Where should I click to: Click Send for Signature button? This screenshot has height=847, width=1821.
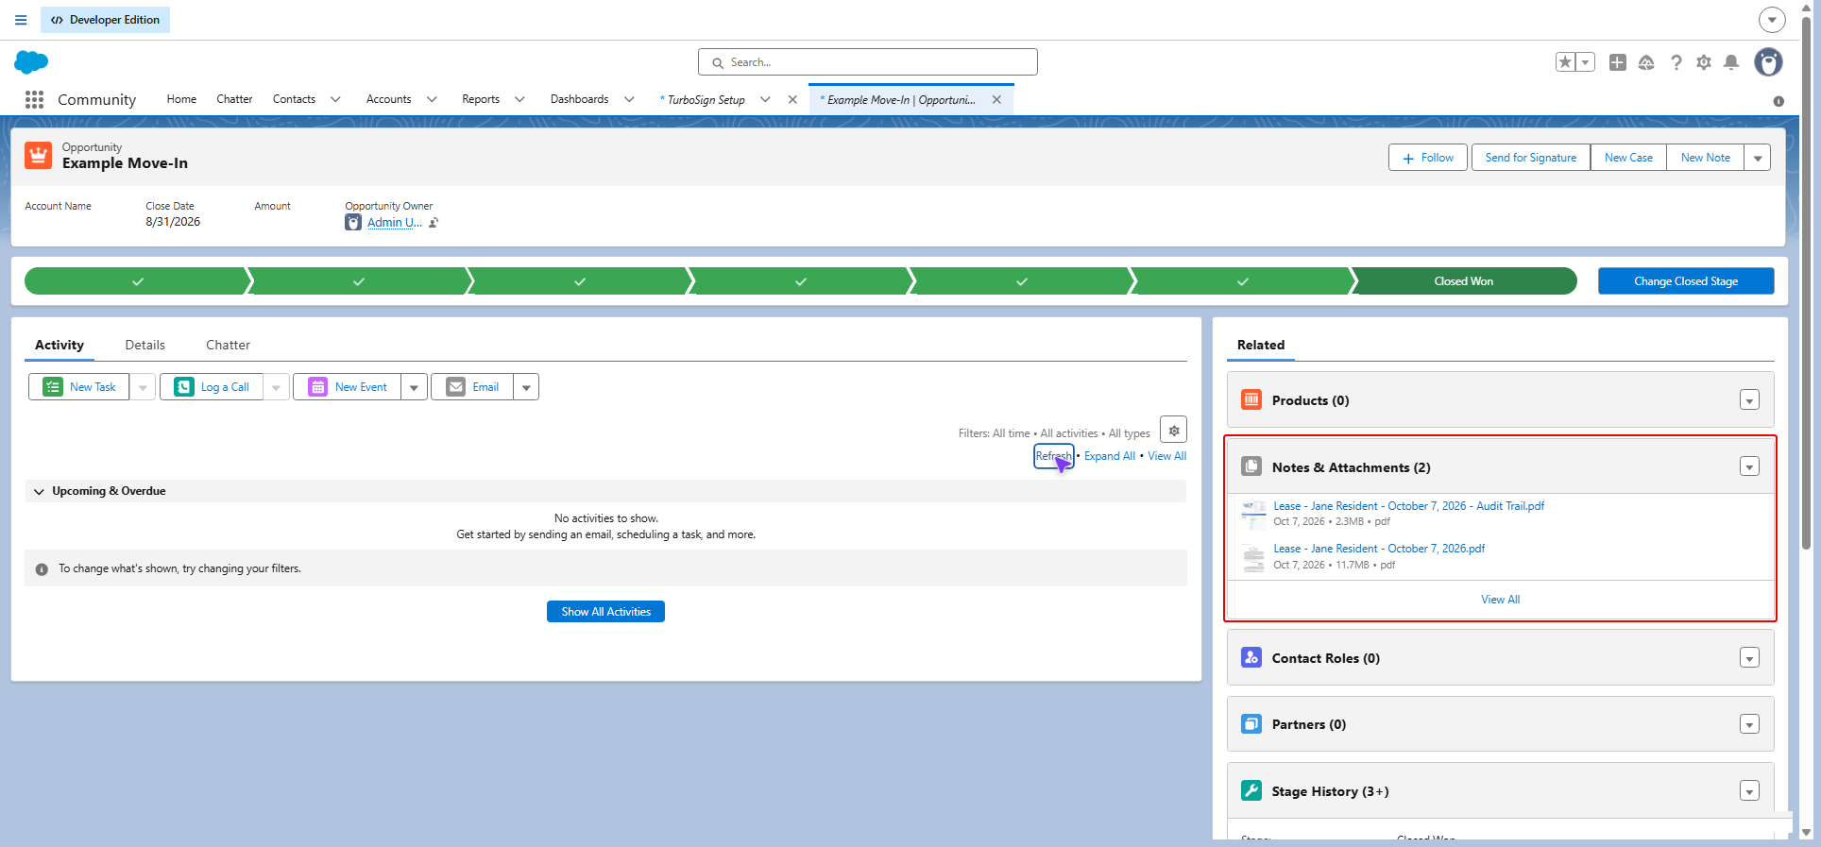[x=1531, y=158]
